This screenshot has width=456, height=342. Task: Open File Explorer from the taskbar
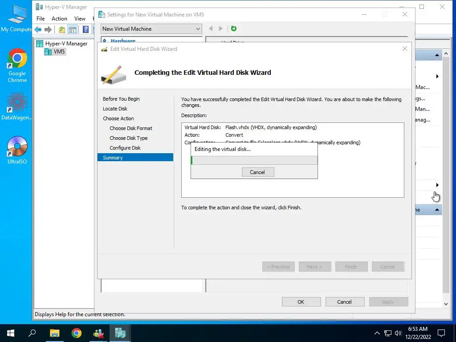tap(54, 333)
